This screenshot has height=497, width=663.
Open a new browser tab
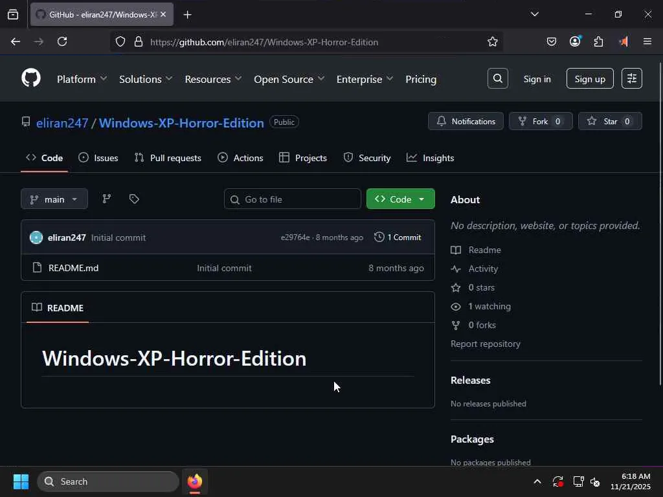point(187,15)
